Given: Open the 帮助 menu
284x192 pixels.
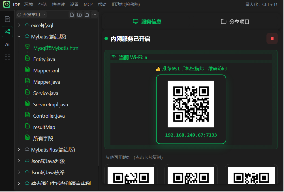Looking at the screenshot, I should coord(102,5).
